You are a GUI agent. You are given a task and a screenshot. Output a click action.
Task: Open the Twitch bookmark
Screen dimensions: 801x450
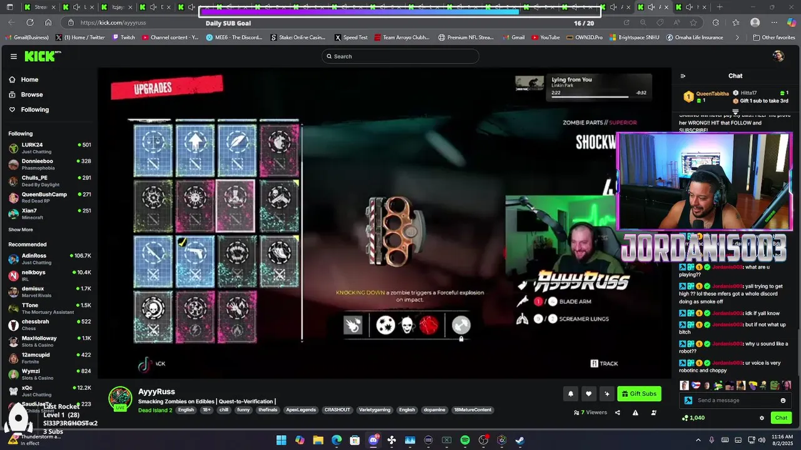pyautogui.click(x=124, y=37)
